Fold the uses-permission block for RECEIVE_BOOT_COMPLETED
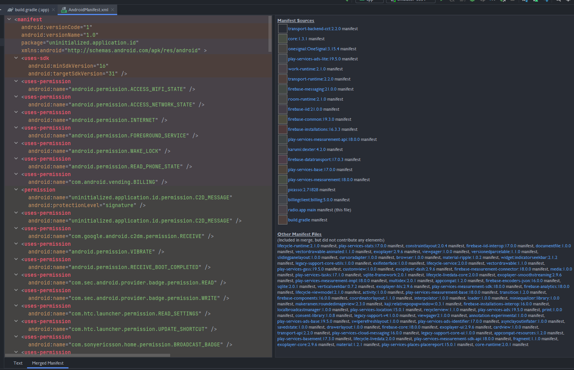574x370 pixels. click(16, 259)
